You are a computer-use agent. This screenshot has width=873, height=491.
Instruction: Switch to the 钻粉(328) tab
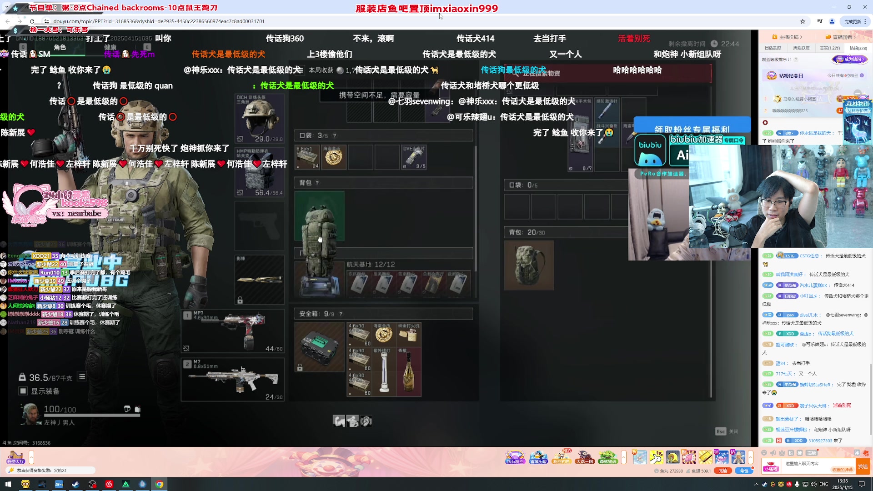coord(858,48)
